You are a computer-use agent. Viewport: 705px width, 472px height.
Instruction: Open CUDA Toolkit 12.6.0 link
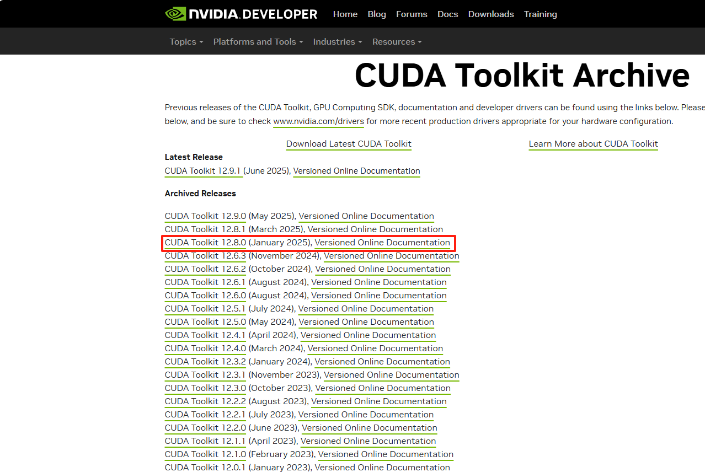205,296
